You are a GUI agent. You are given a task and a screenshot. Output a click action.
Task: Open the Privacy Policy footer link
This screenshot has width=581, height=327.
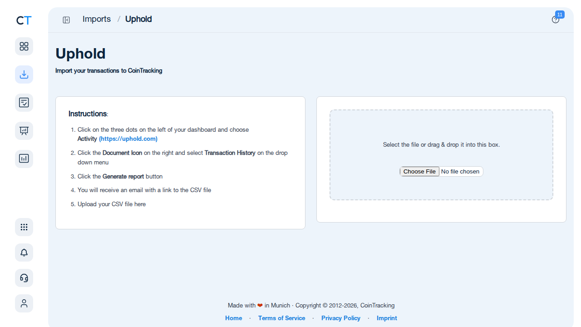coord(341,318)
